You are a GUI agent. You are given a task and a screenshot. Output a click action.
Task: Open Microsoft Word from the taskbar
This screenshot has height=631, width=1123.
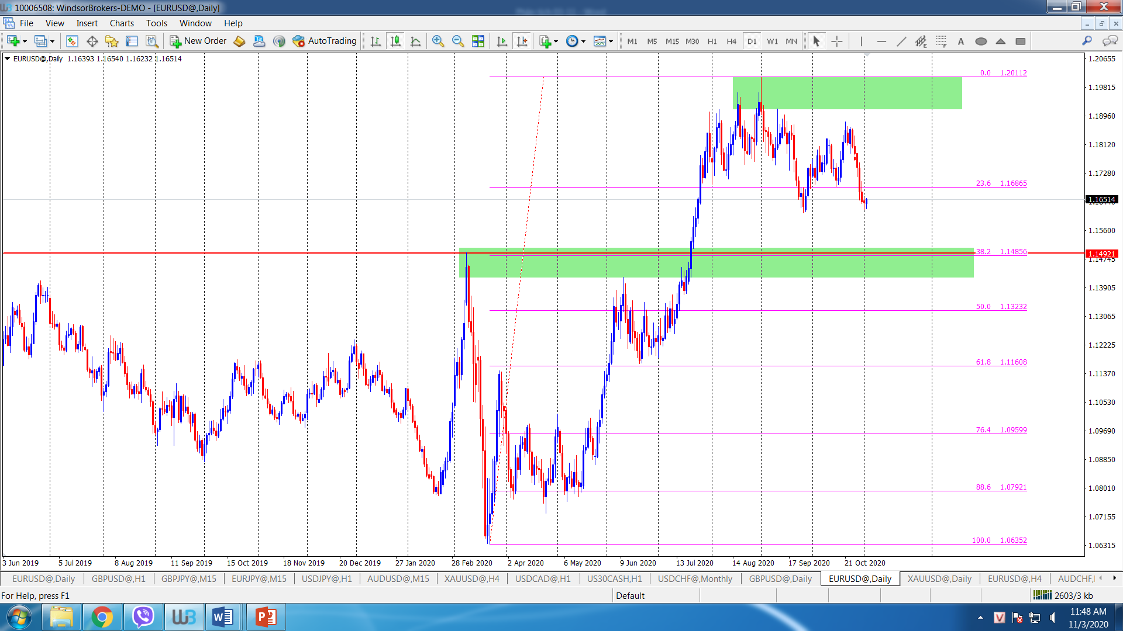[x=223, y=617]
